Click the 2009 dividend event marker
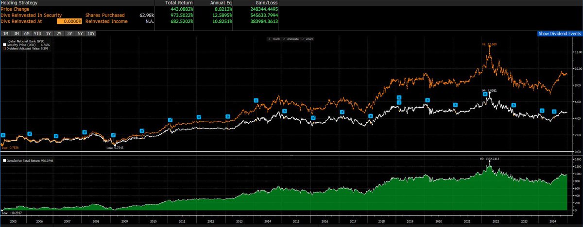This screenshot has height=227, width=583. tap(113, 135)
